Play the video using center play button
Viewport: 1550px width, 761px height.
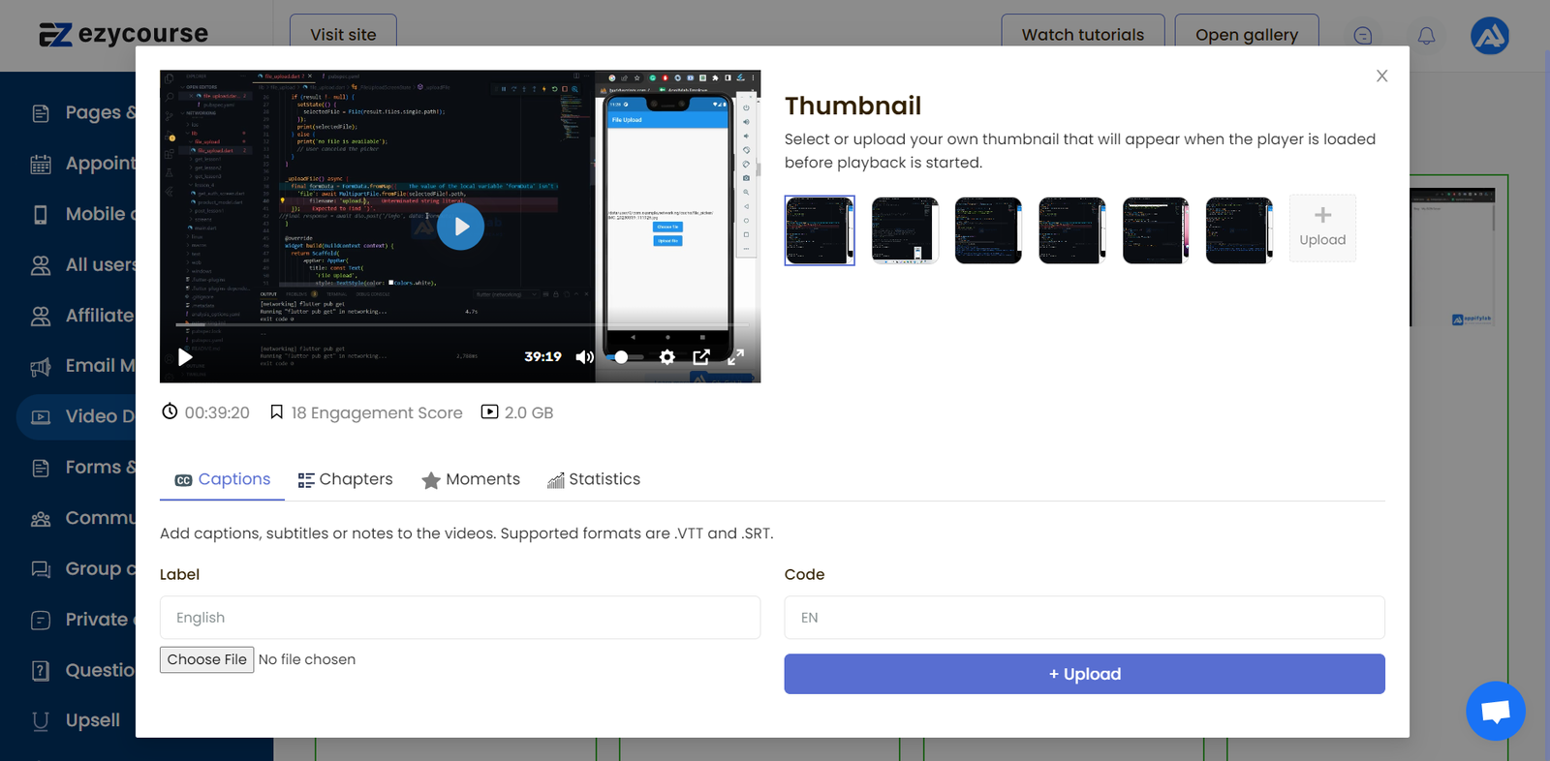point(460,227)
